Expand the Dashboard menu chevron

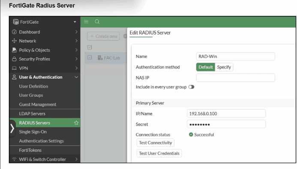point(76,32)
